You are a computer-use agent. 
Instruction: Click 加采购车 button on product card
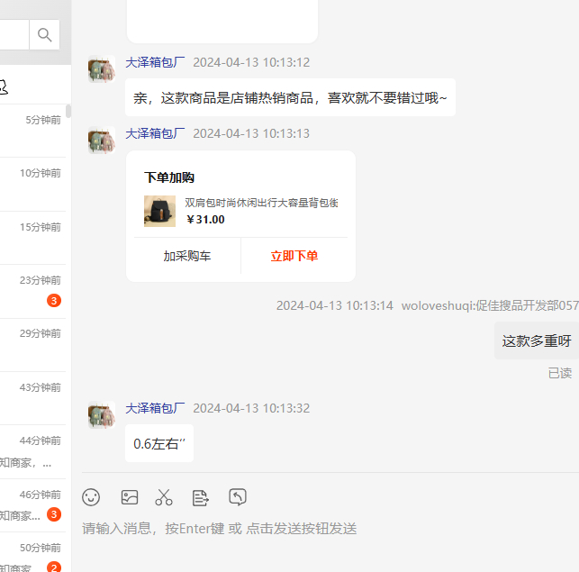[x=187, y=256]
